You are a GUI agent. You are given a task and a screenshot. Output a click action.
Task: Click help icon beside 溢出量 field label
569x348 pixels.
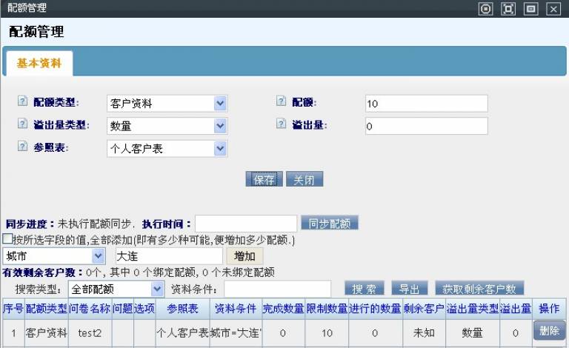[x=281, y=124]
